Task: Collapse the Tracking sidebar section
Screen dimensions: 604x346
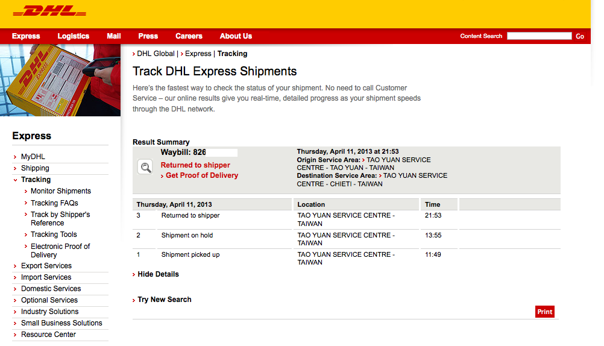Action: [36, 180]
